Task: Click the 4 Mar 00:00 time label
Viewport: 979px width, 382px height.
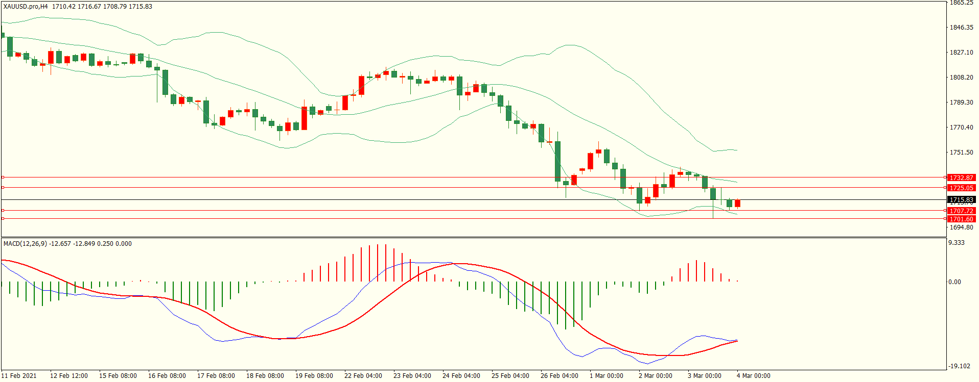Action: coord(753,376)
